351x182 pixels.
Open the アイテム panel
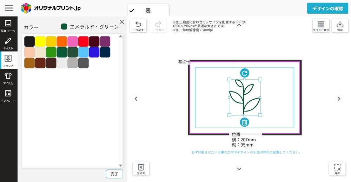[x=8, y=78]
